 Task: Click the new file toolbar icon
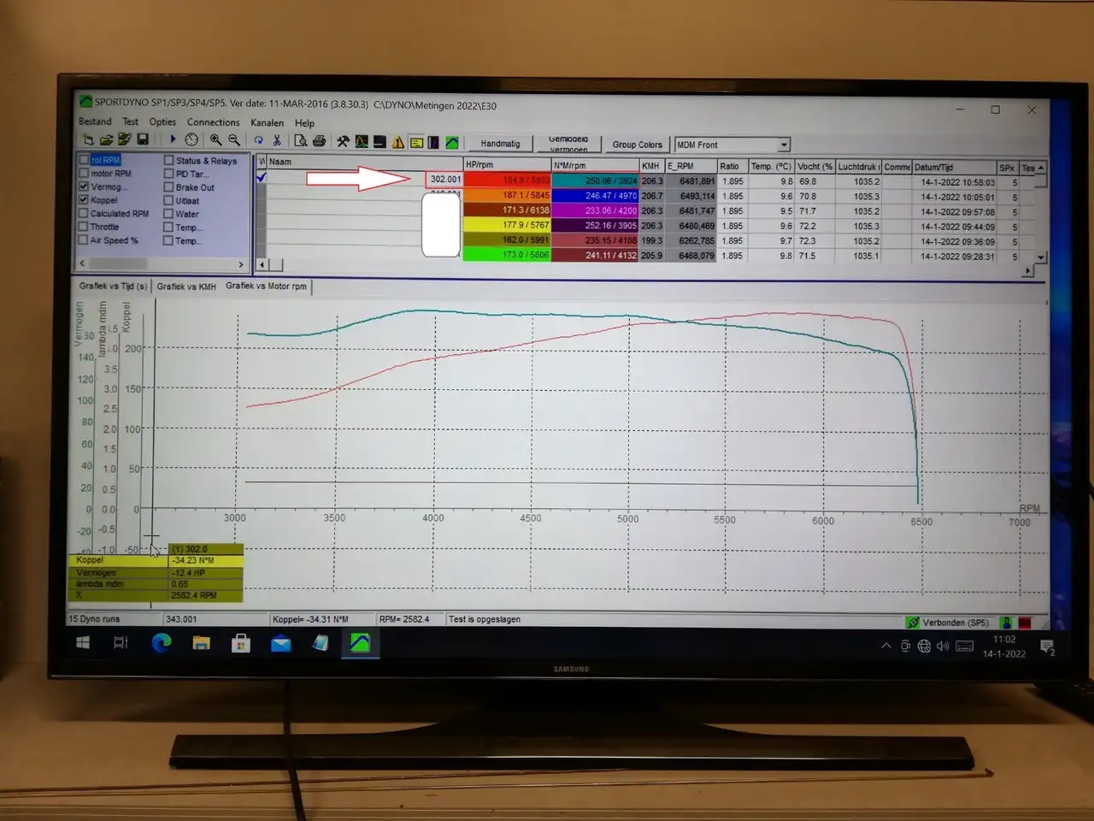tap(88, 139)
